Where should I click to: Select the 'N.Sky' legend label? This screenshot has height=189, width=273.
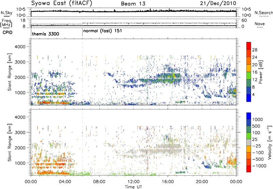click(x=6, y=13)
